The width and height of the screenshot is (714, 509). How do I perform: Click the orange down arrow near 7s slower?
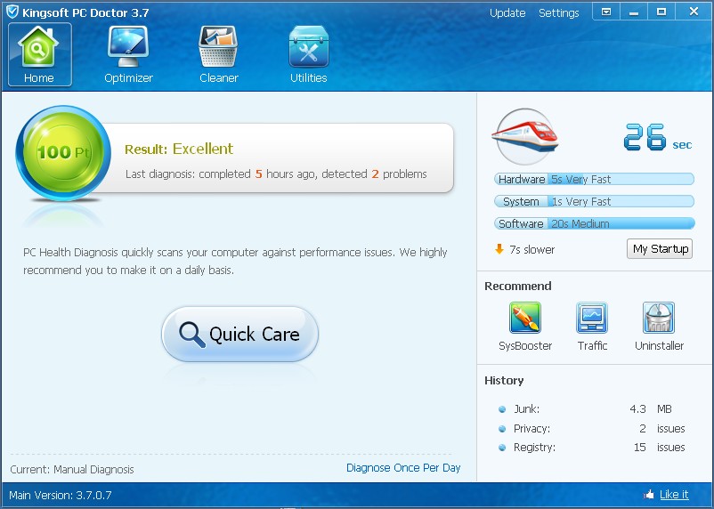click(499, 249)
